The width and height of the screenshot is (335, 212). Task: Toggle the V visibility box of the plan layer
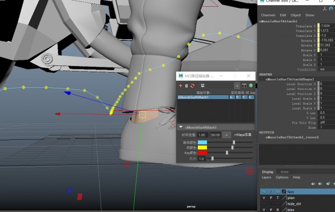[x=264, y=197]
